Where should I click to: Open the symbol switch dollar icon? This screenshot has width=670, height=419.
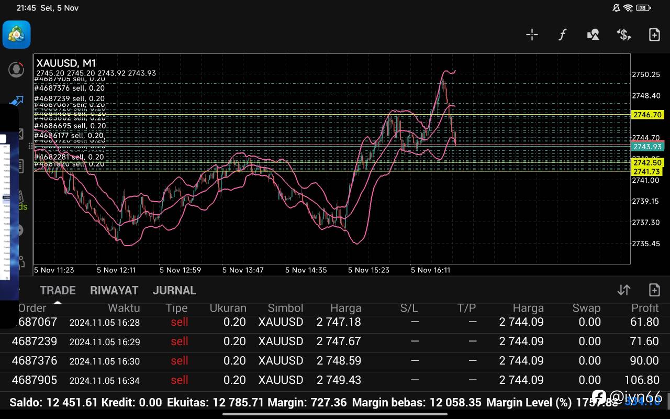[x=623, y=35]
